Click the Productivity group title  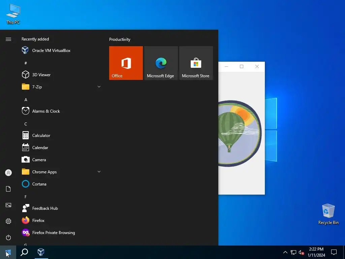point(120,39)
